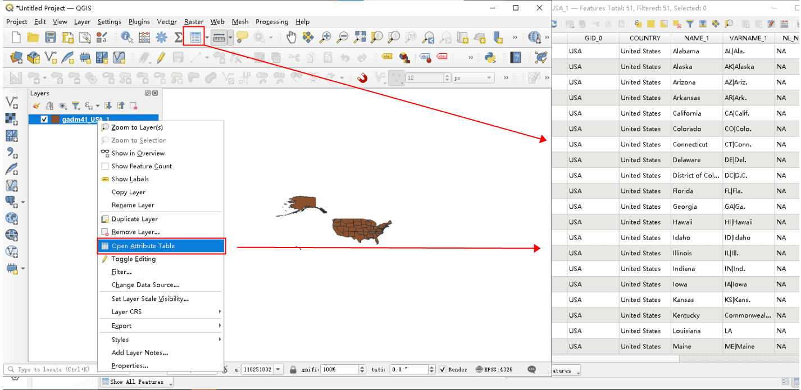Select the Identify Features tool

pyautogui.click(x=127, y=38)
